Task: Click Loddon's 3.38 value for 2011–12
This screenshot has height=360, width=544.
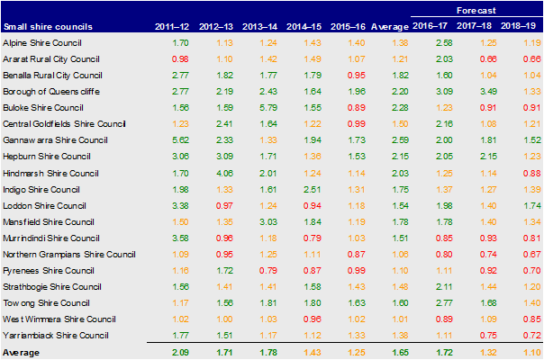Action: coord(180,206)
